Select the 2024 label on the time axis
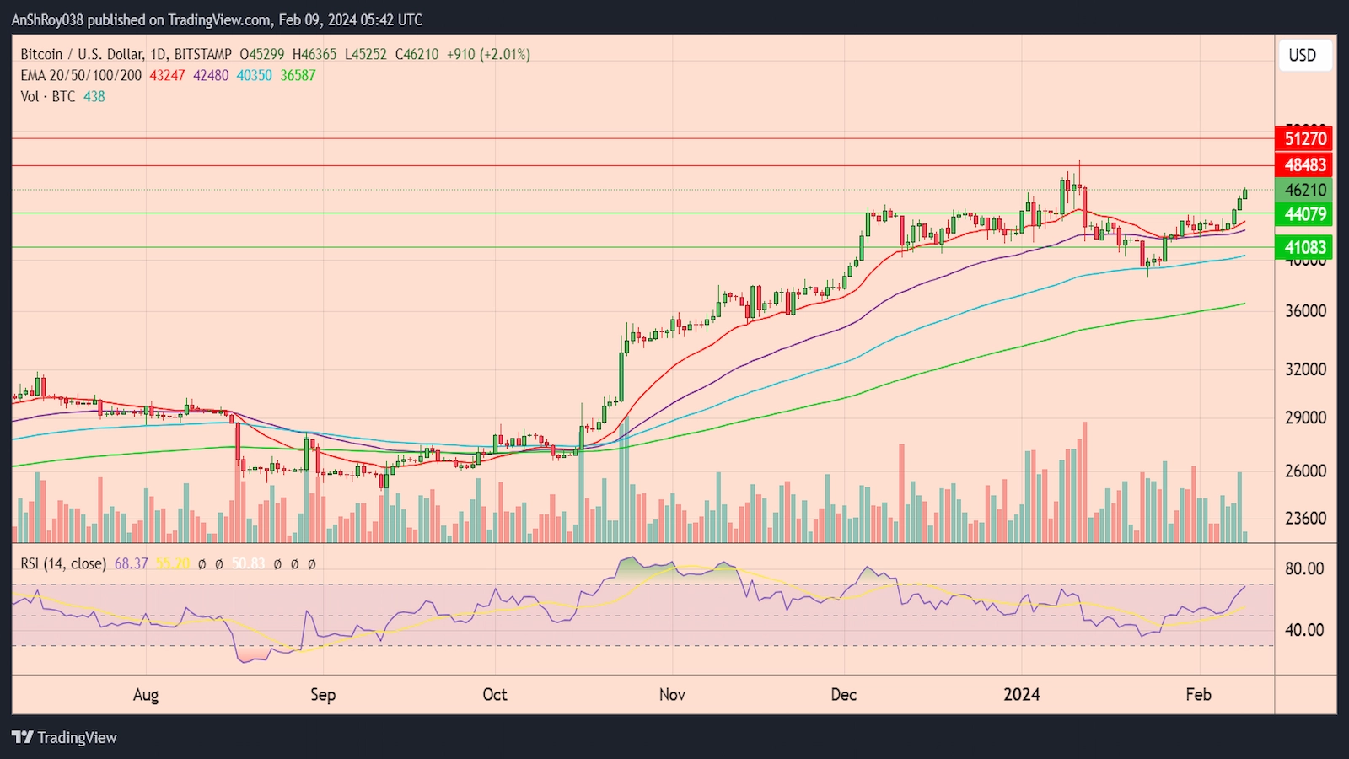 coord(1023,694)
